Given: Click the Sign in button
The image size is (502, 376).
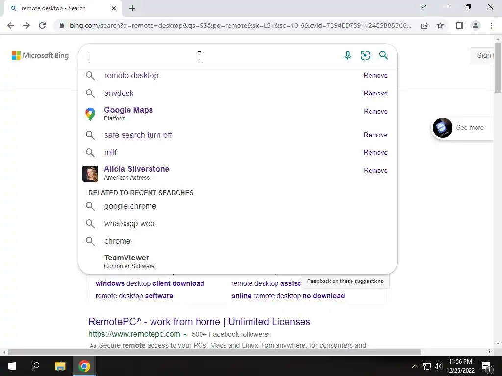Looking at the screenshot, I should pos(482,55).
